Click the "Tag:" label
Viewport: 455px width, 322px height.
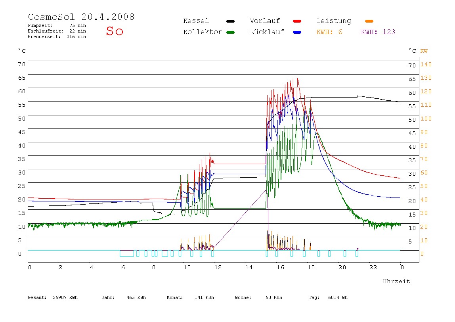pos(314,297)
